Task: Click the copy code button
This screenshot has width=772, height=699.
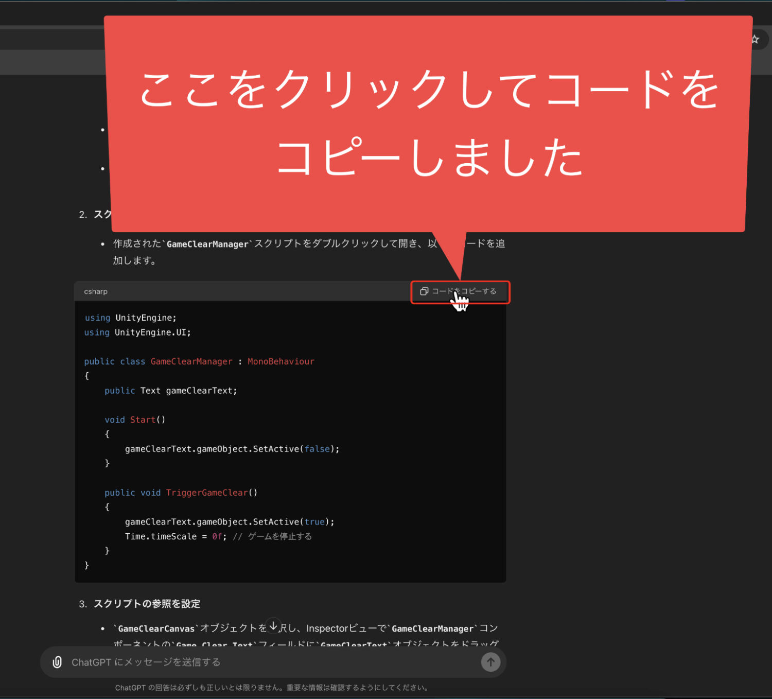Action: (x=458, y=291)
